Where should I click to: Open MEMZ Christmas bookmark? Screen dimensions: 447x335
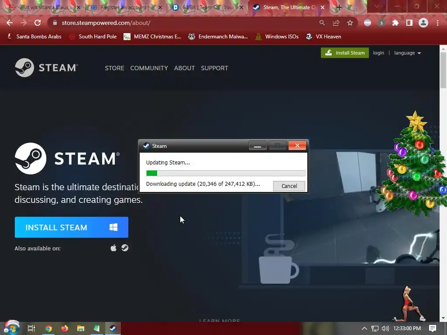[x=152, y=37]
